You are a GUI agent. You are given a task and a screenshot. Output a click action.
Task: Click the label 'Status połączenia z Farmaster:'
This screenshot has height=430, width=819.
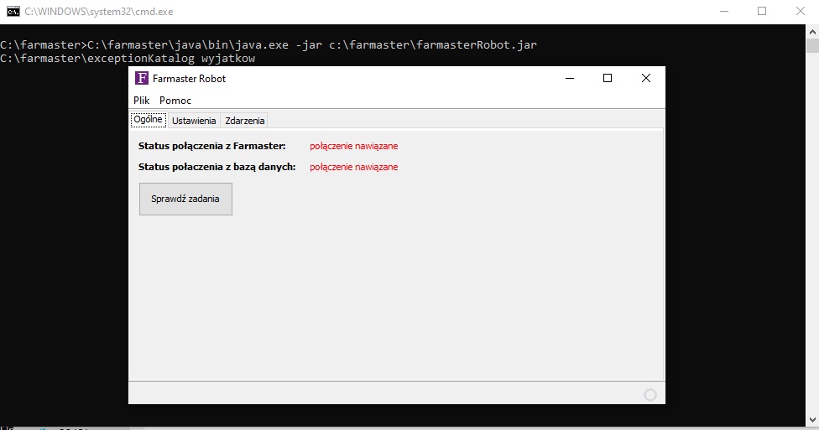(x=212, y=146)
